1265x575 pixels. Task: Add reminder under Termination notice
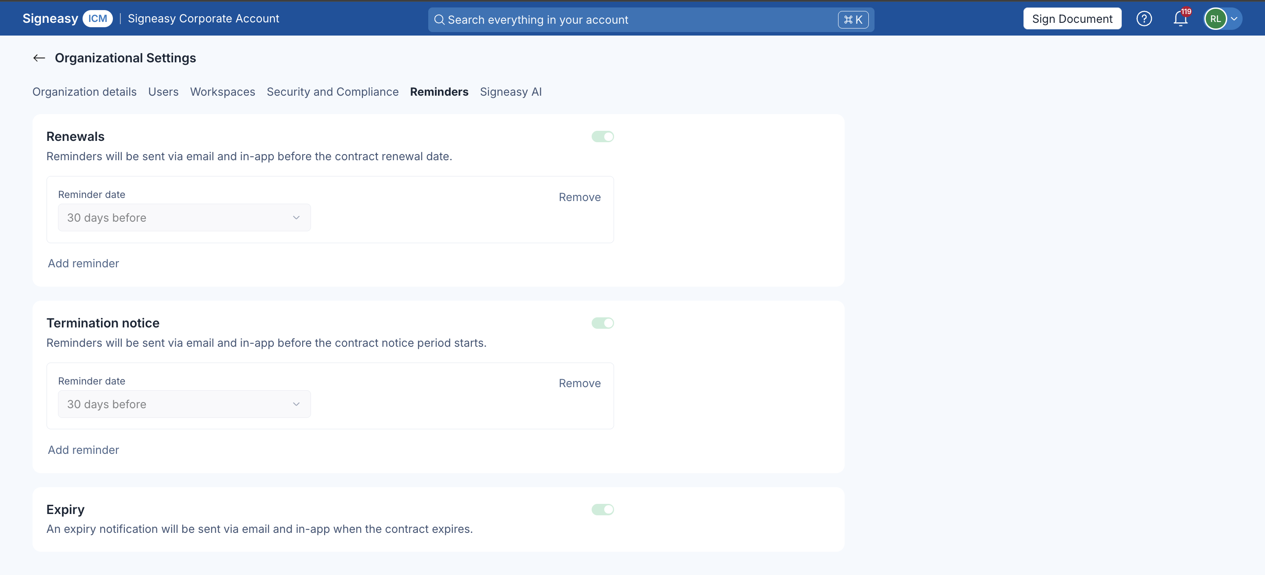(83, 450)
